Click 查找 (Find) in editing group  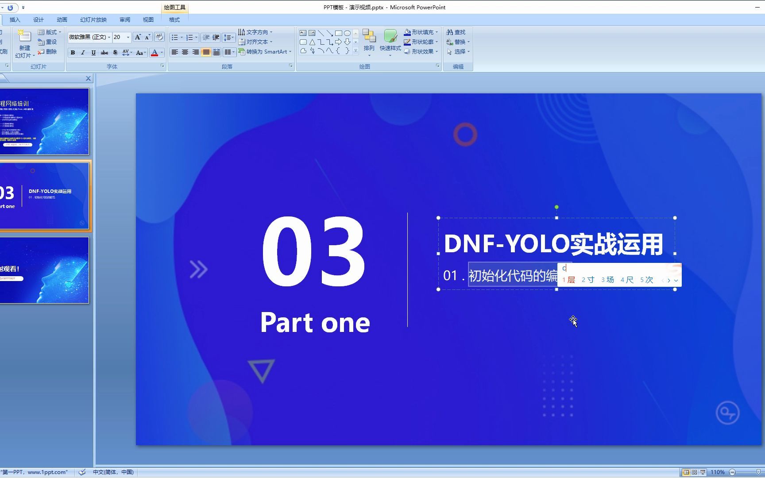click(456, 32)
